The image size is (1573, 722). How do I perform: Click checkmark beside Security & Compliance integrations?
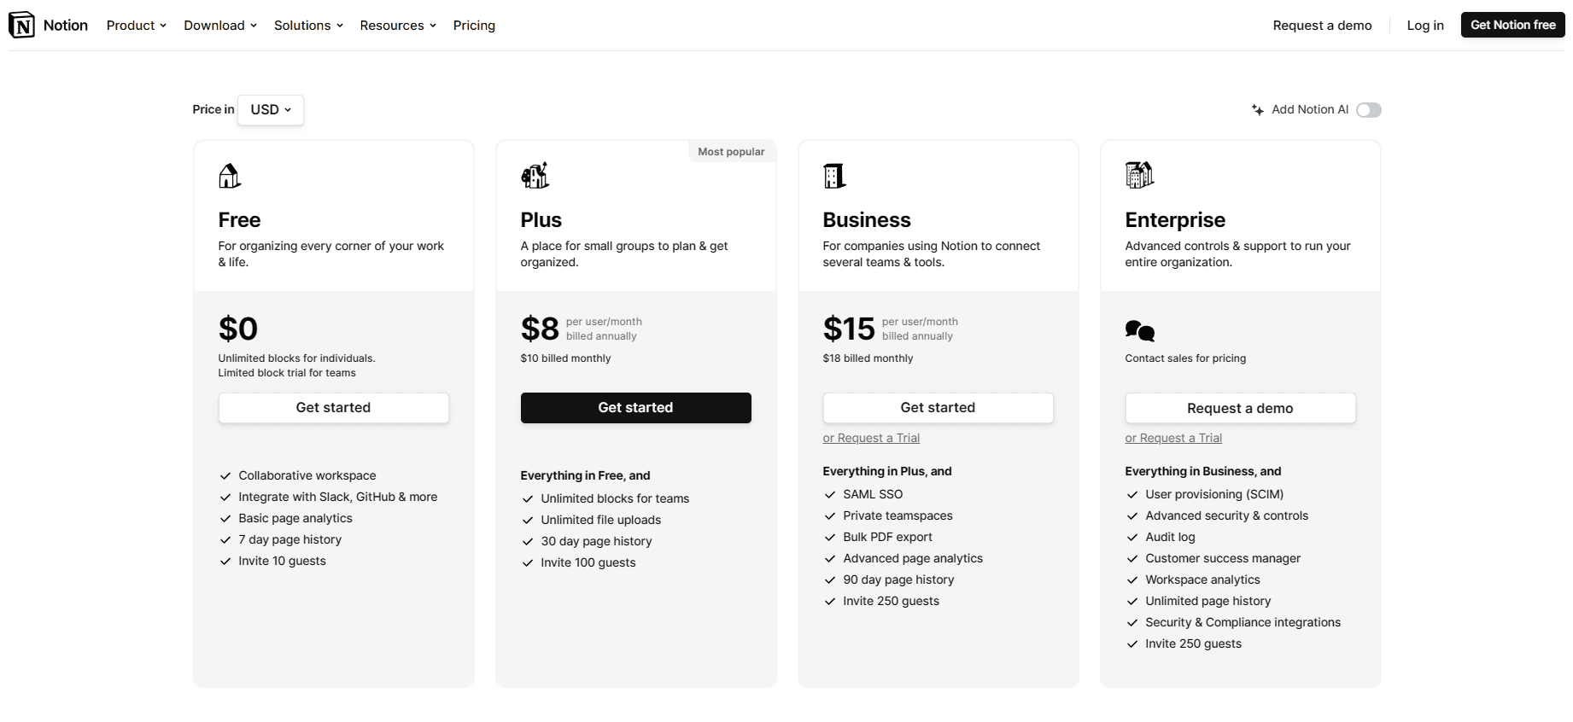(x=1132, y=623)
